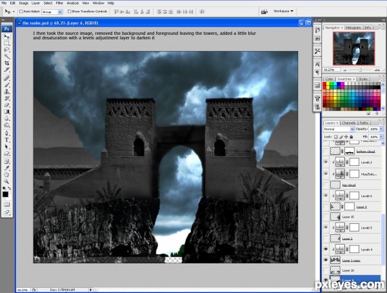Image resolution: width=387 pixels, height=293 pixels.
Task: Select the Custom Shape tool
Action: (x=6, y=154)
